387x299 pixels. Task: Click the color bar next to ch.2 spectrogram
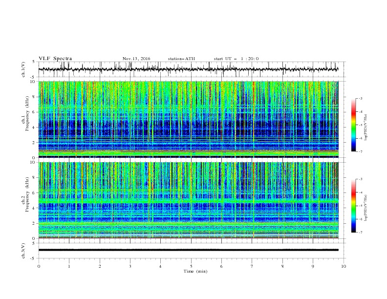pyautogui.click(x=353, y=206)
